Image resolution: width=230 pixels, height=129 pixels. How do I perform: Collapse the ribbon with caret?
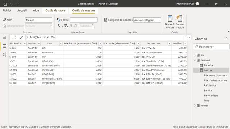pyautogui.click(x=228, y=32)
